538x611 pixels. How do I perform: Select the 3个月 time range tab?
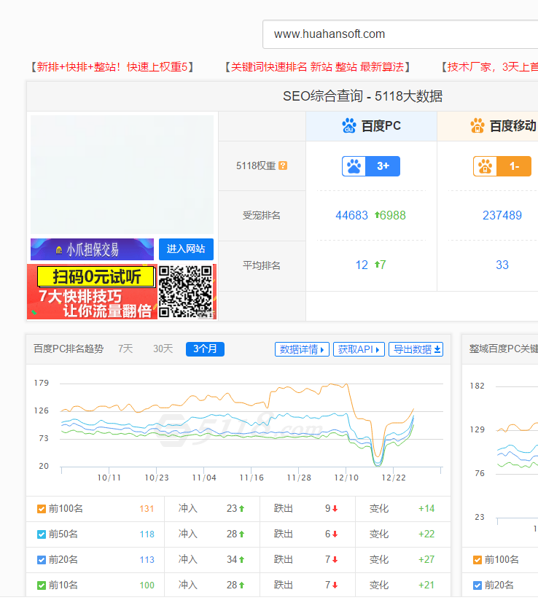[x=205, y=349]
